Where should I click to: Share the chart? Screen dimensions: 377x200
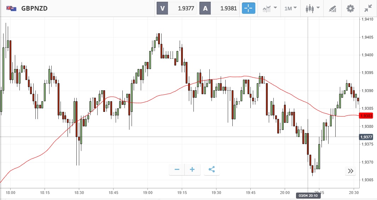point(211,170)
